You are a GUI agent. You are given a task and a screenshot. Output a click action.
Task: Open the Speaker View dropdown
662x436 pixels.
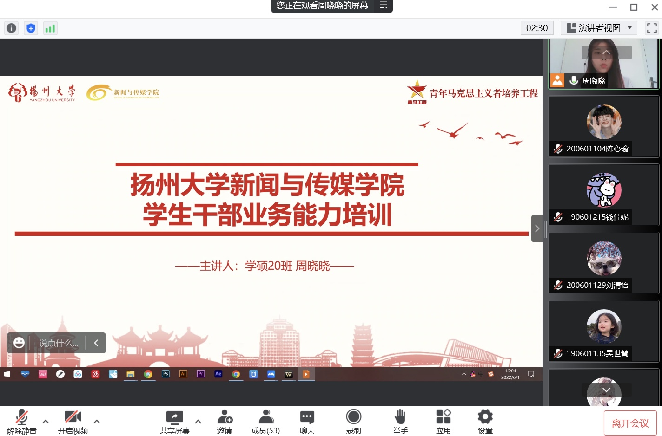599,28
